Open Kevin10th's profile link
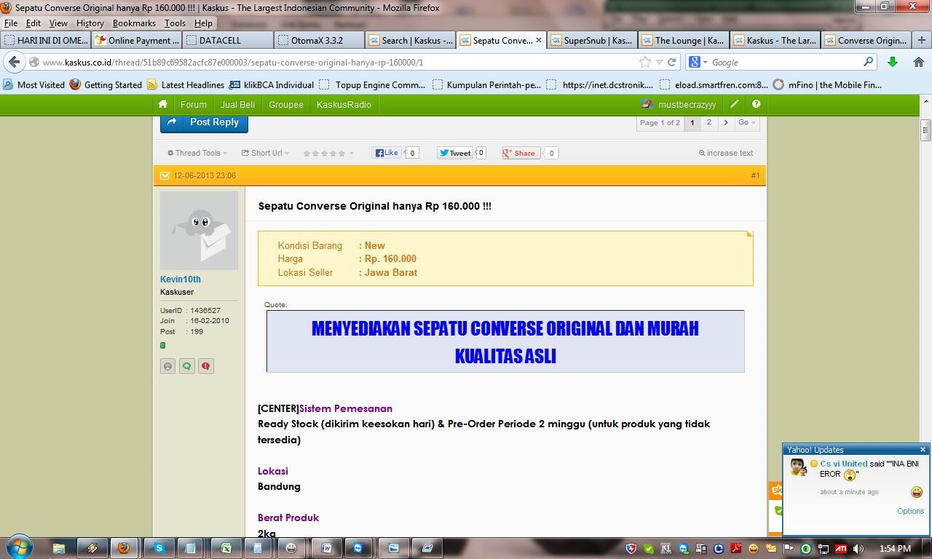 pos(180,279)
